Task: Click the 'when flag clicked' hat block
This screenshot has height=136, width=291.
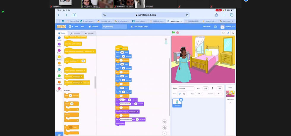Action: click(x=121, y=48)
